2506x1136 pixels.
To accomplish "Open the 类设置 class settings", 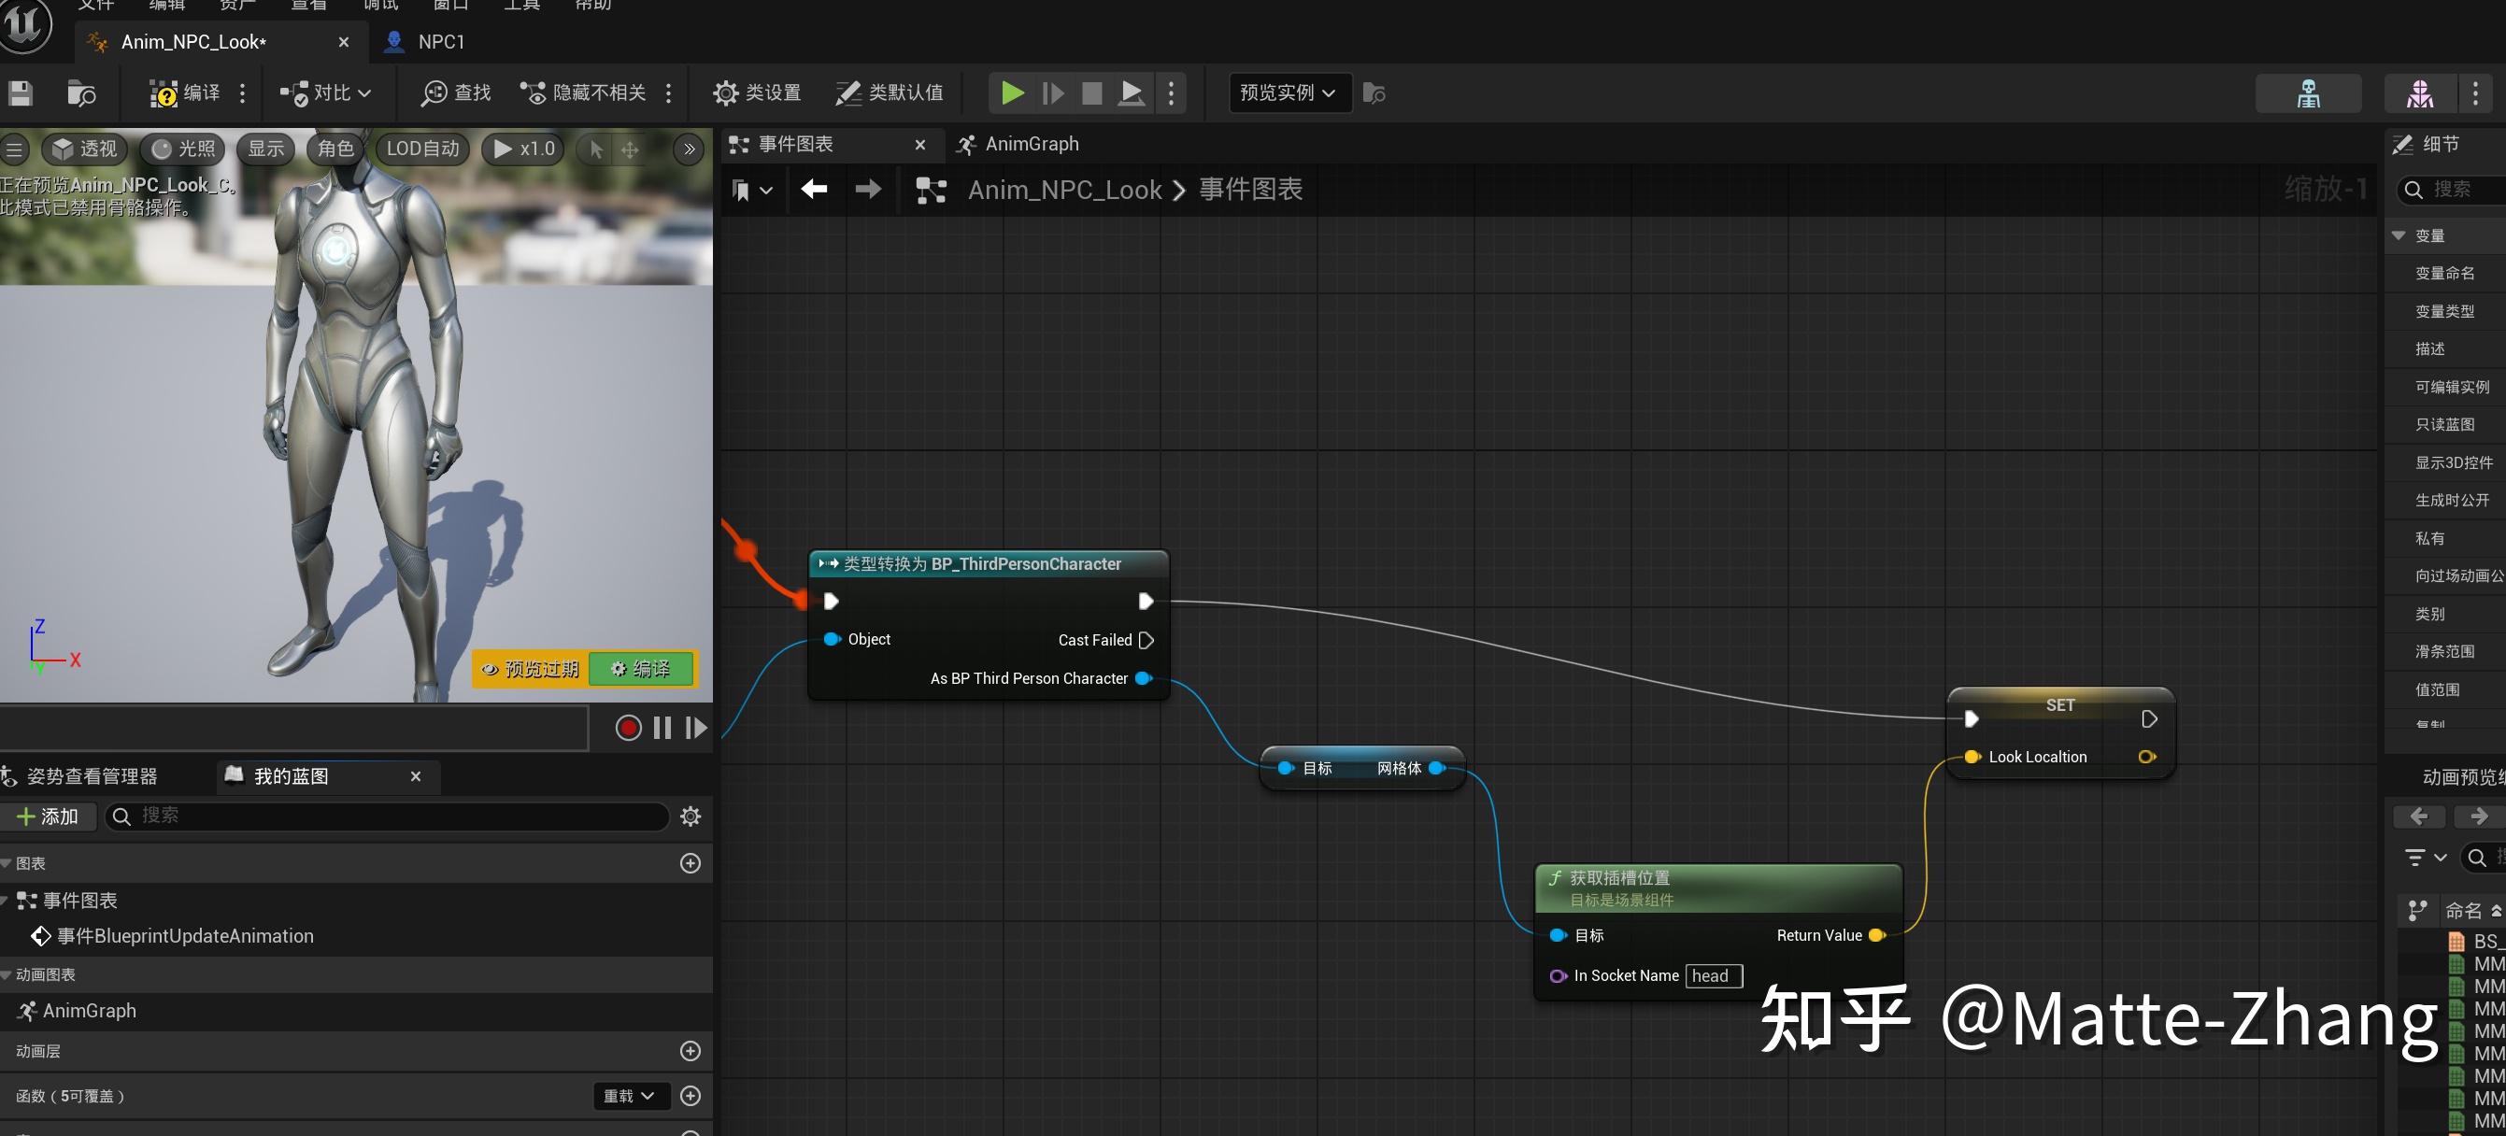I will click(757, 92).
